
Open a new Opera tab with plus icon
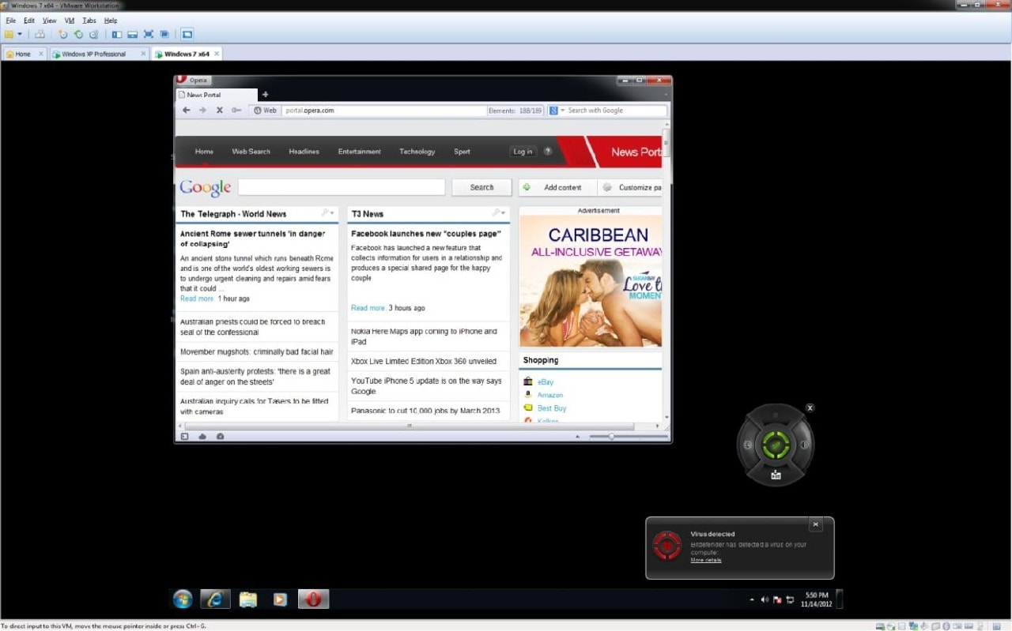click(x=265, y=95)
